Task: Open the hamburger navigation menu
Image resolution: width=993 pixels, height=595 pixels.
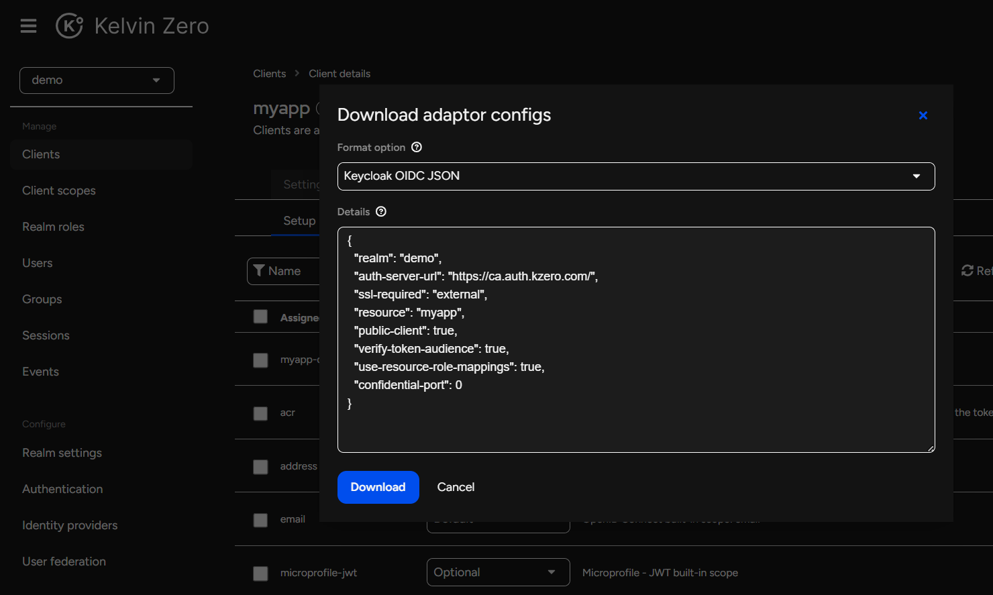Action: 28,26
